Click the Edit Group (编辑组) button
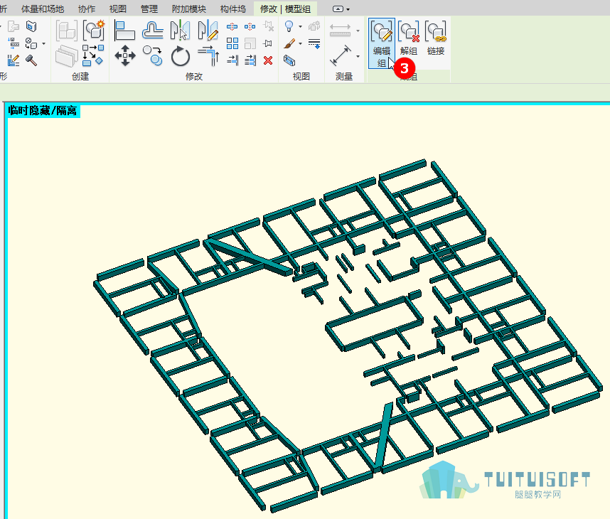The image size is (610, 519). click(382, 43)
